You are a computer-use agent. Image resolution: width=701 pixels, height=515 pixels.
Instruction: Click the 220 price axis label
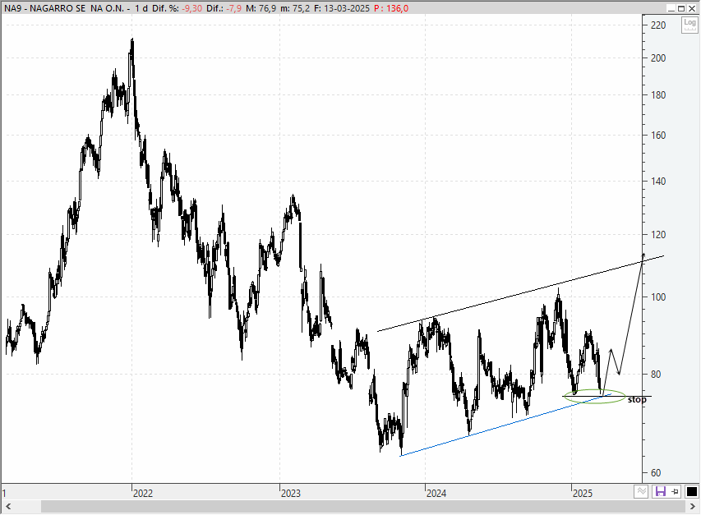pos(658,25)
